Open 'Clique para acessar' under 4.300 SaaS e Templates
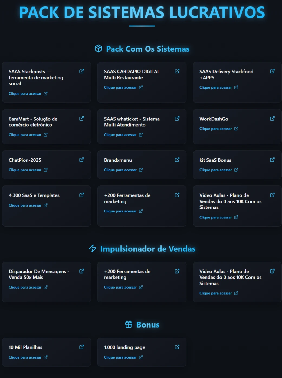 (x=25, y=205)
